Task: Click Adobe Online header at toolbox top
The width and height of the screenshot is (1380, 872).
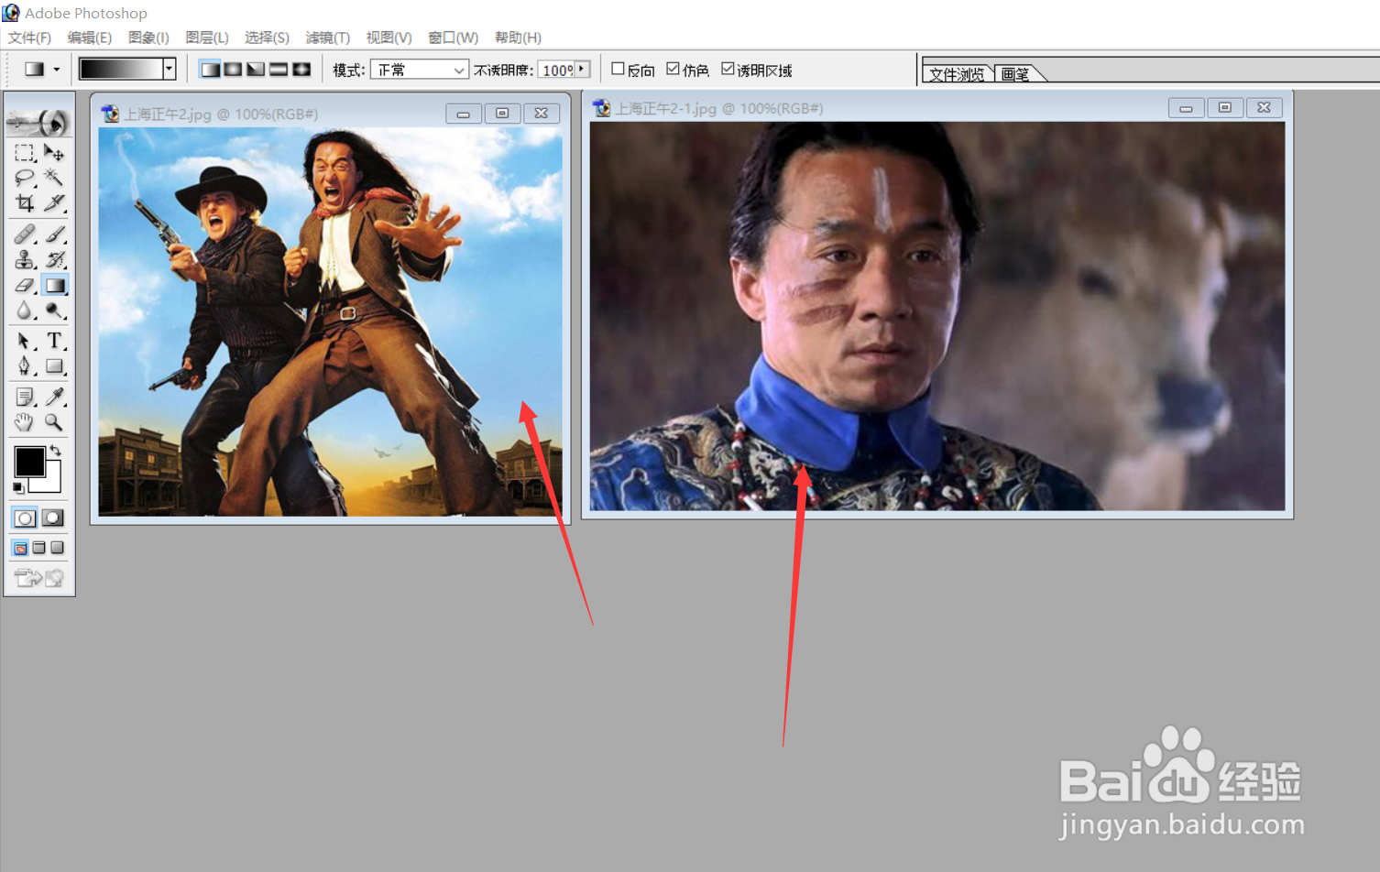Action: pos(39,121)
